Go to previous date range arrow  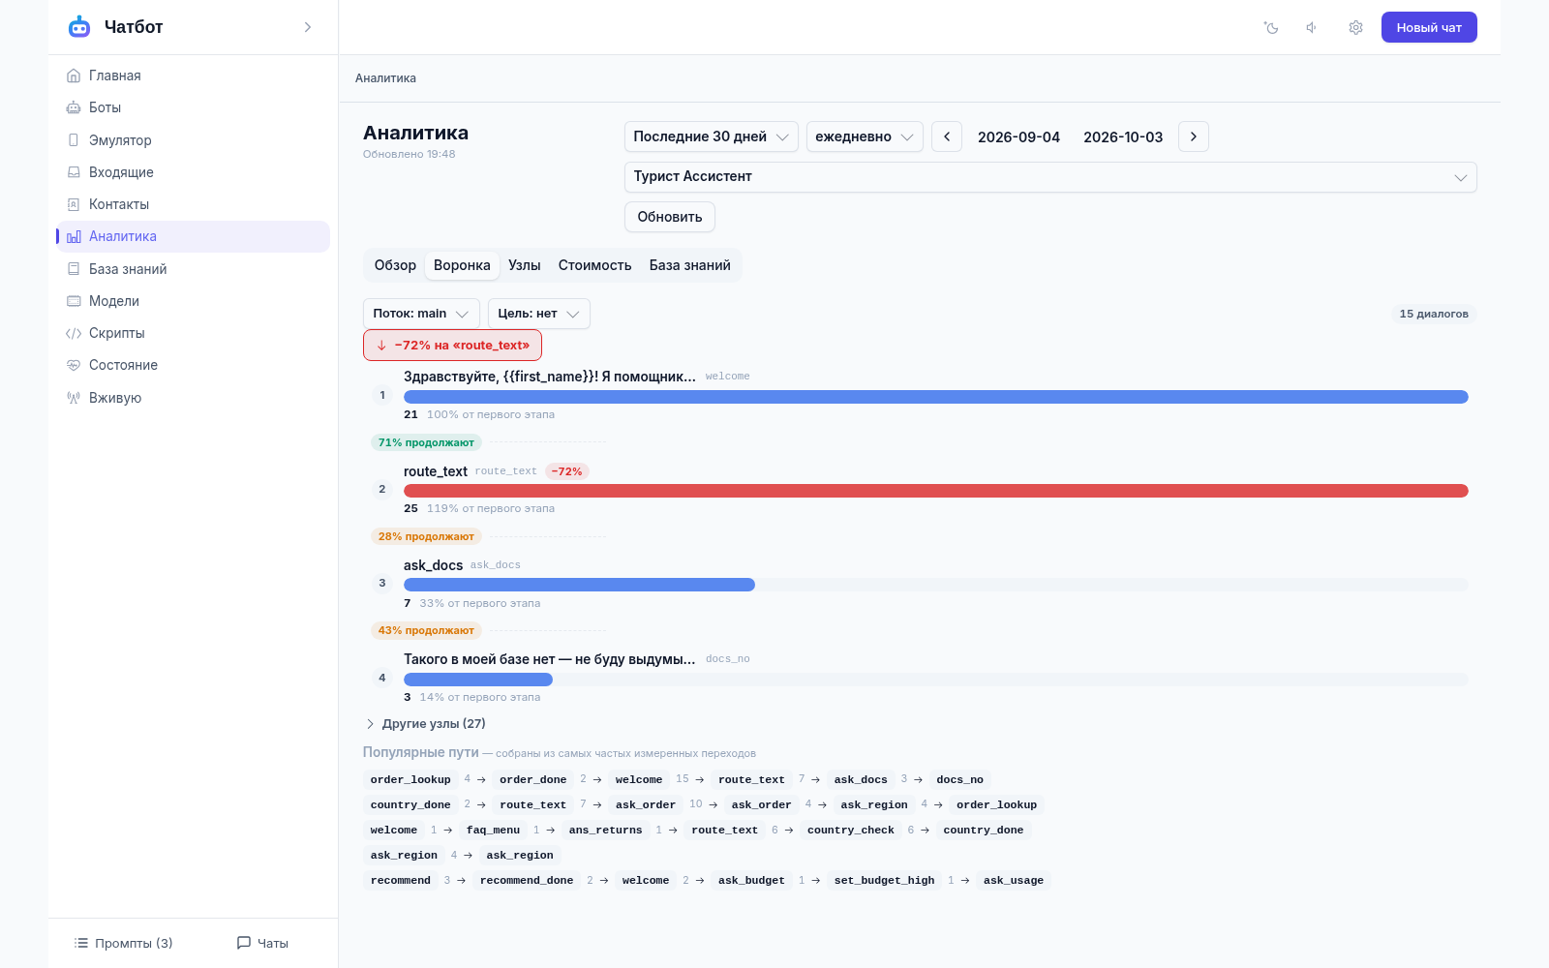(x=947, y=136)
